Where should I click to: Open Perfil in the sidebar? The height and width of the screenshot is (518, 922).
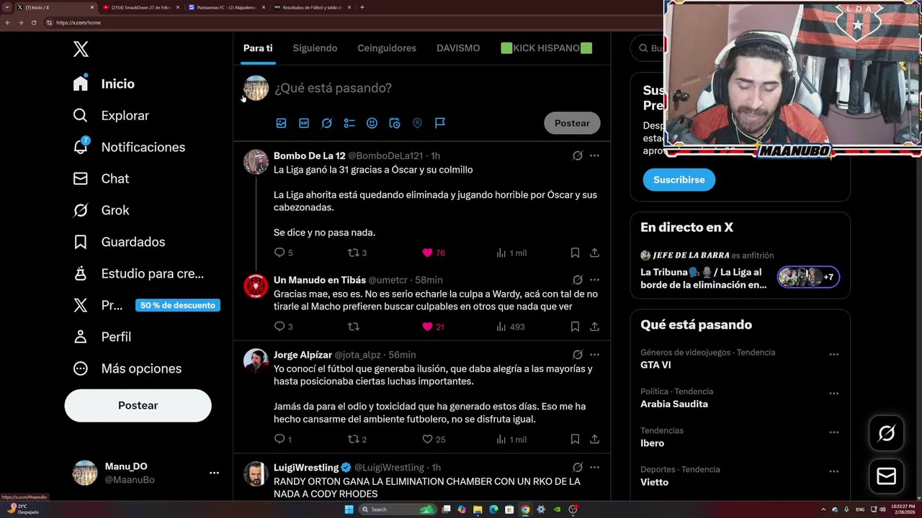(x=102, y=337)
